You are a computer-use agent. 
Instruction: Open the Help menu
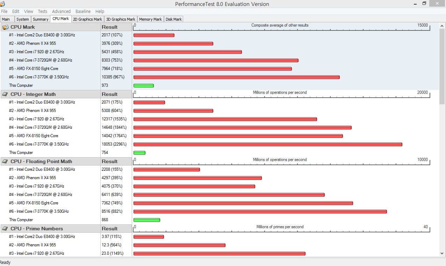pos(100,12)
